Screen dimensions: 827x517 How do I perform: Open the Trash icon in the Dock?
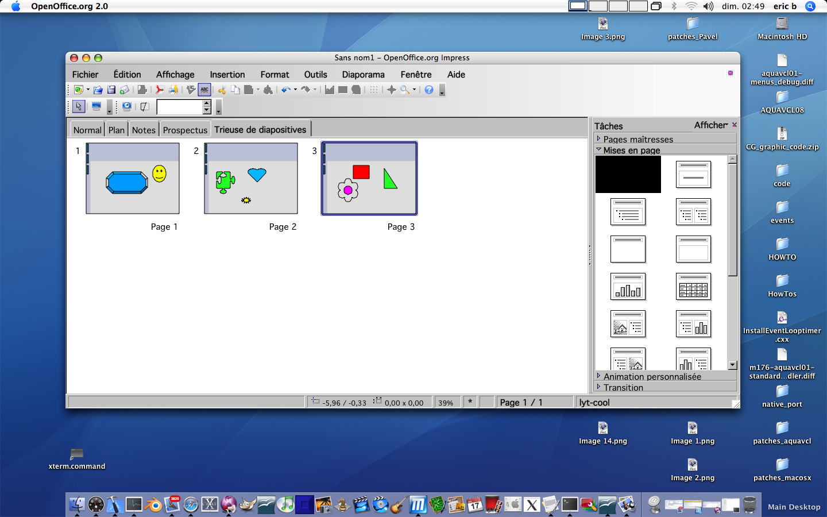pyautogui.click(x=749, y=504)
